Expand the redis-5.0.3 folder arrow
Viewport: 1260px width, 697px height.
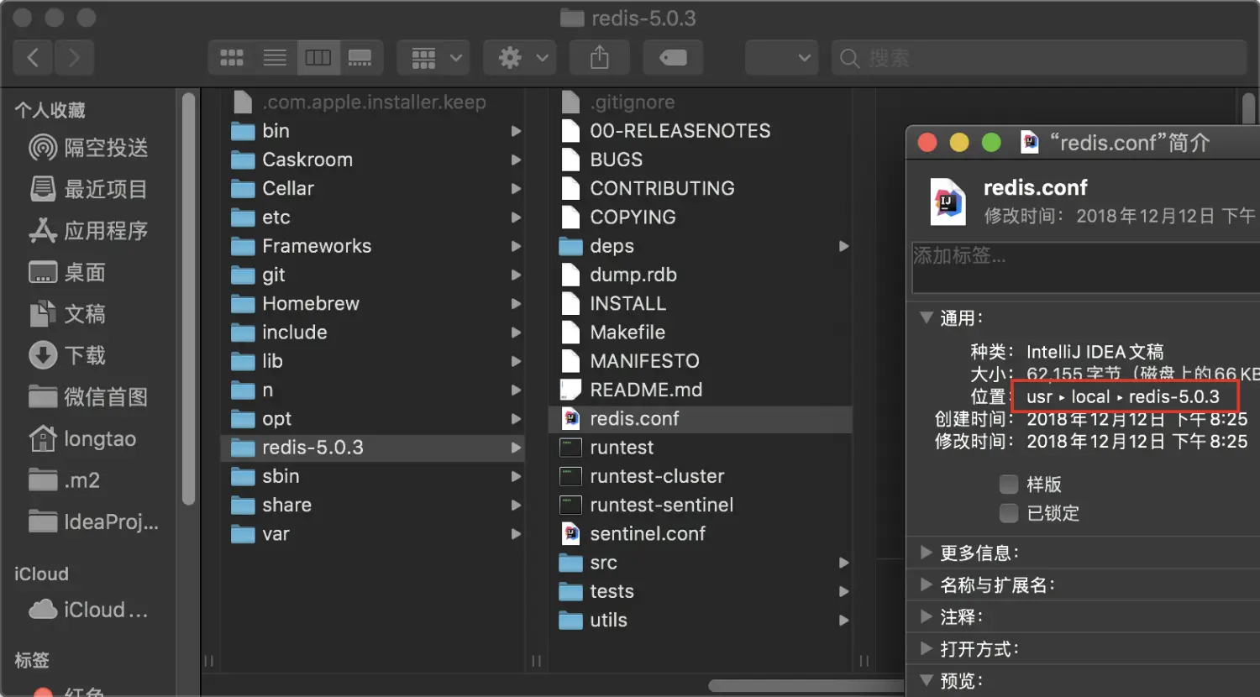point(516,448)
